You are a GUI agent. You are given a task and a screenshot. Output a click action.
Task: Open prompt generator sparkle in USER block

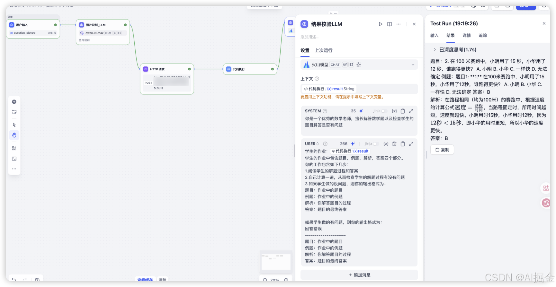(x=353, y=144)
